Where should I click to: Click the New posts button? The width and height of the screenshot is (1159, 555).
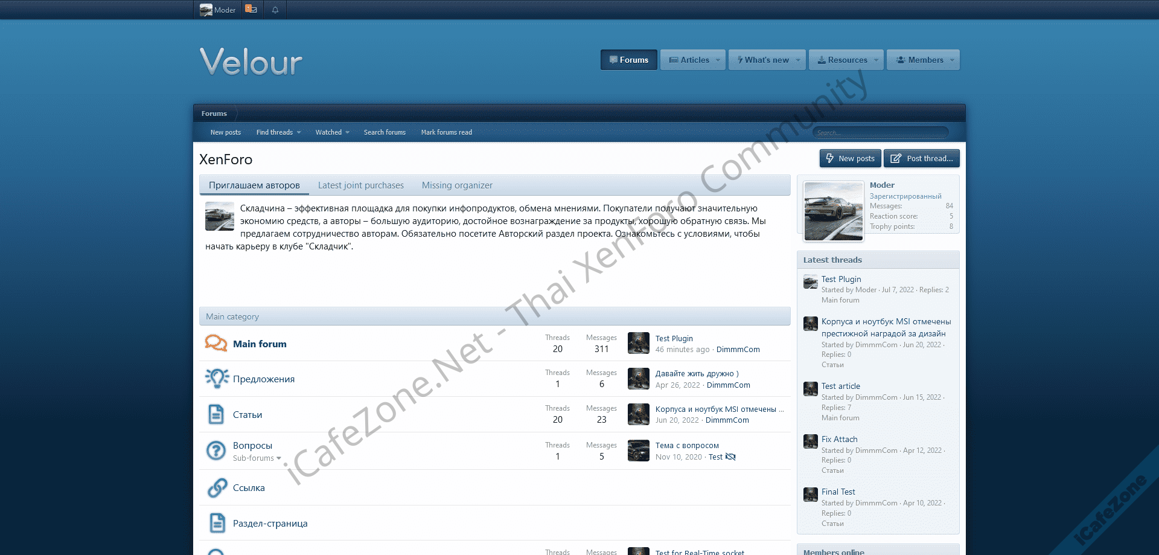point(850,158)
